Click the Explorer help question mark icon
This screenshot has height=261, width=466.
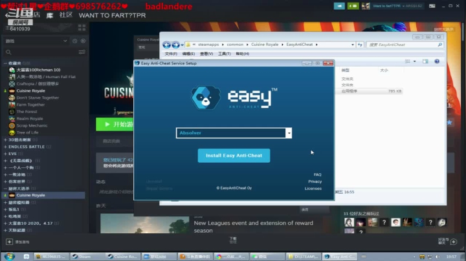pyautogui.click(x=437, y=61)
